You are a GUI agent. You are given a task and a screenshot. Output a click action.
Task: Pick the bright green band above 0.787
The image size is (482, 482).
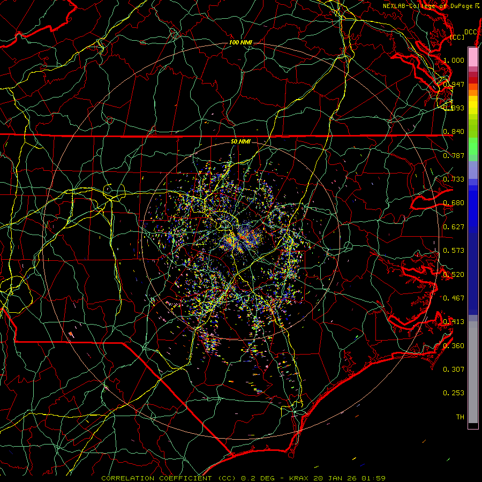[473, 146]
